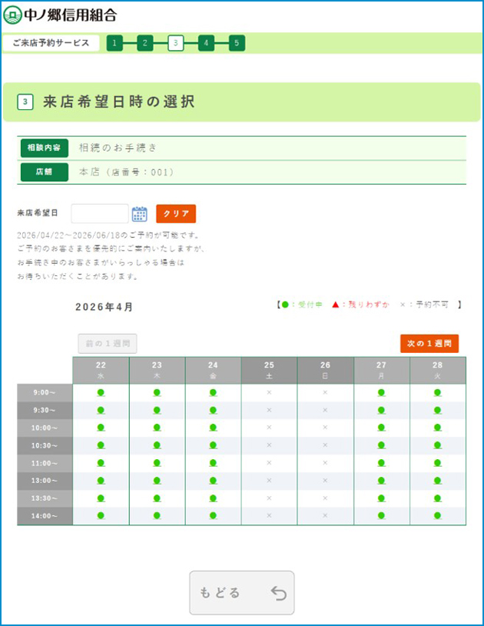Book 9:00 slot on 22 (水)
The height and width of the screenshot is (626, 484).
point(101,392)
